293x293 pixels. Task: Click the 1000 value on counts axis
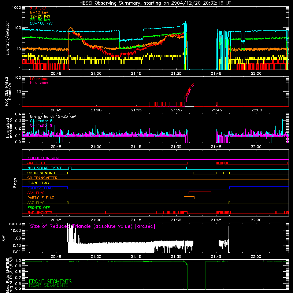pos(16,8)
